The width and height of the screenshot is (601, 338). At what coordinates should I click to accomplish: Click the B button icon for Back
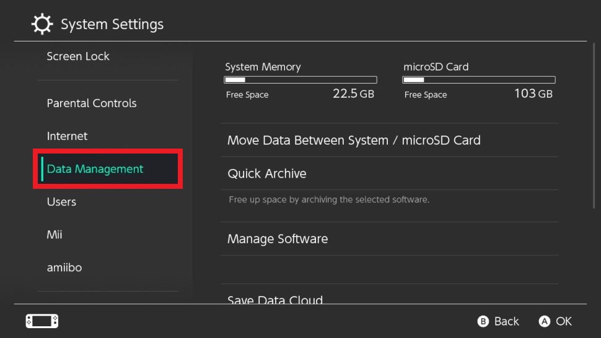coord(483,321)
